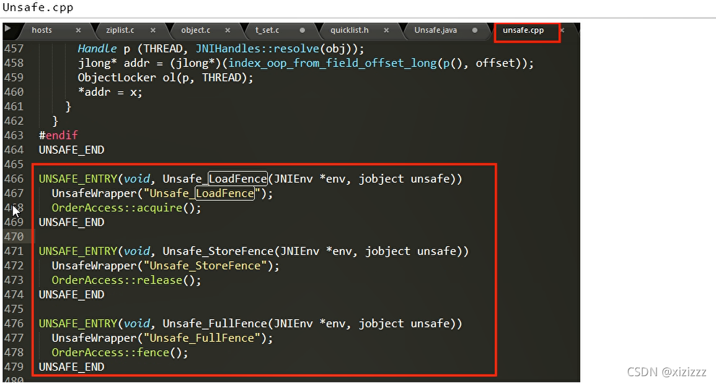Select the t_set.c tab
The height and width of the screenshot is (383, 716).
click(x=267, y=30)
